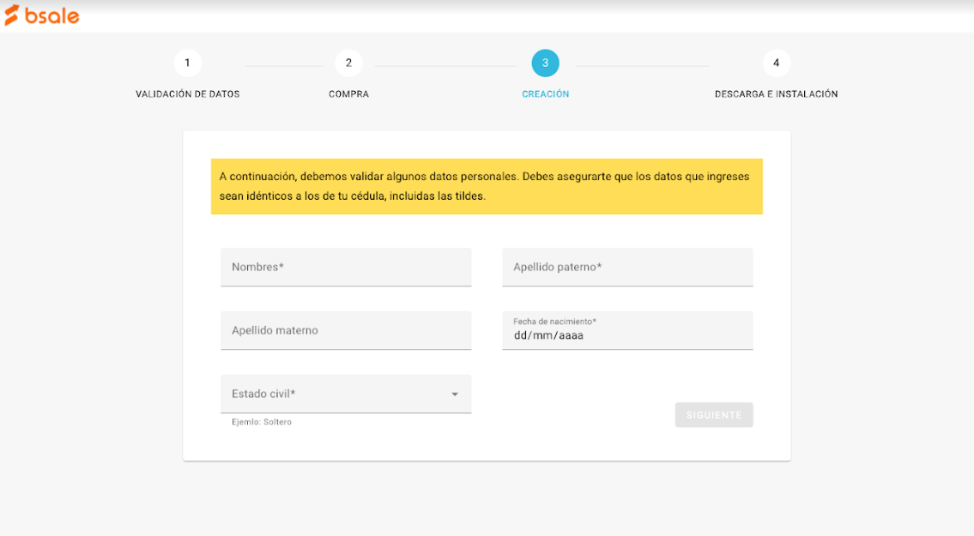
Task: Click the Estado civil dropdown arrow
Action: pyautogui.click(x=455, y=394)
